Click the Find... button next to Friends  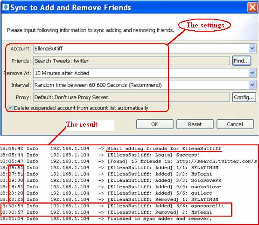[241, 61]
